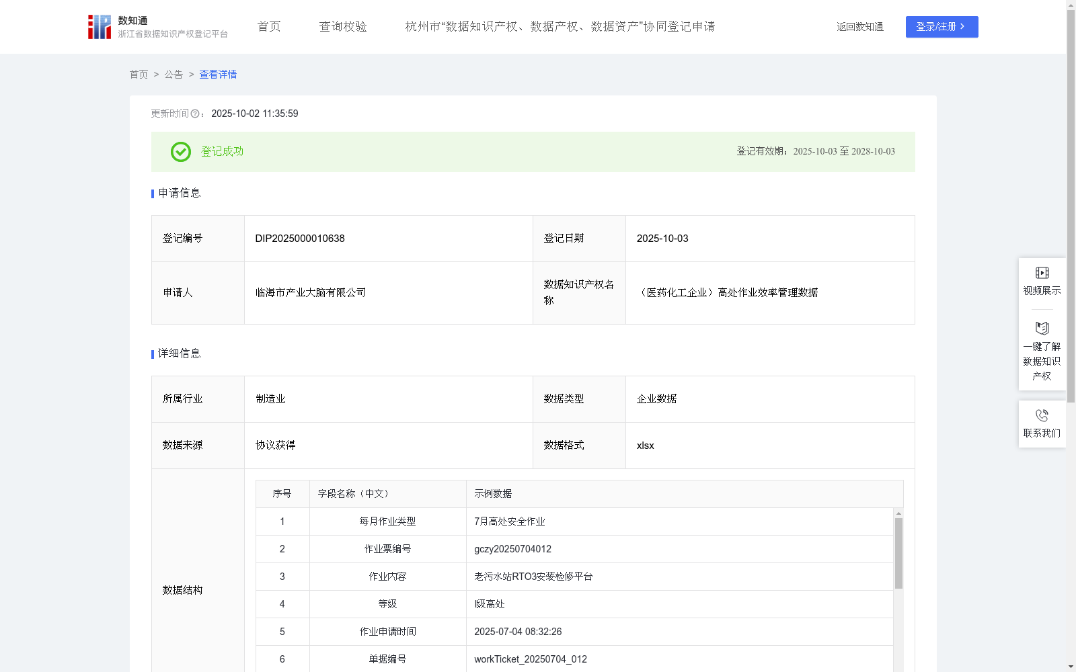Click the 7月高处安全作业 sample value

(x=510, y=521)
